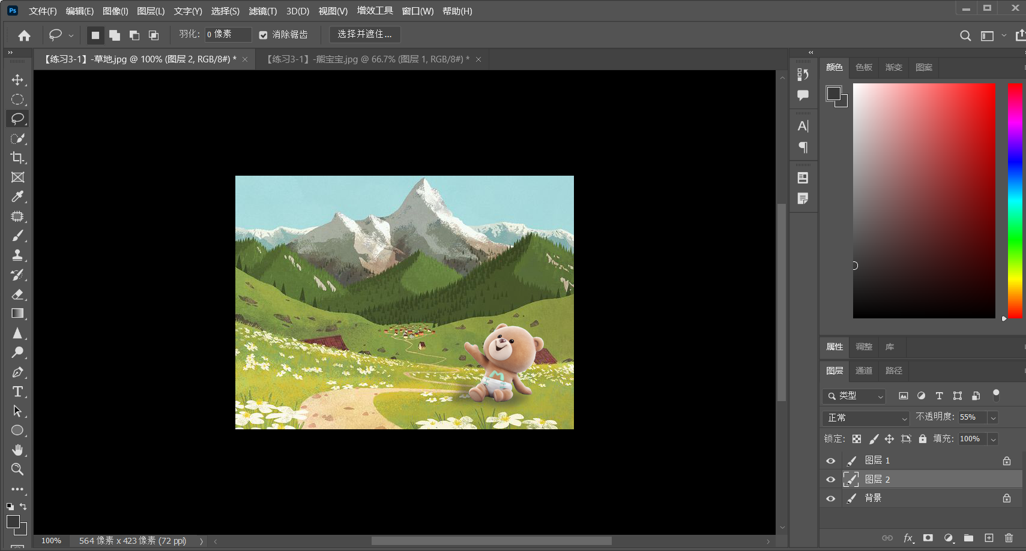Click the feather 羽化 input field
This screenshot has width=1026, height=551.
pos(228,35)
